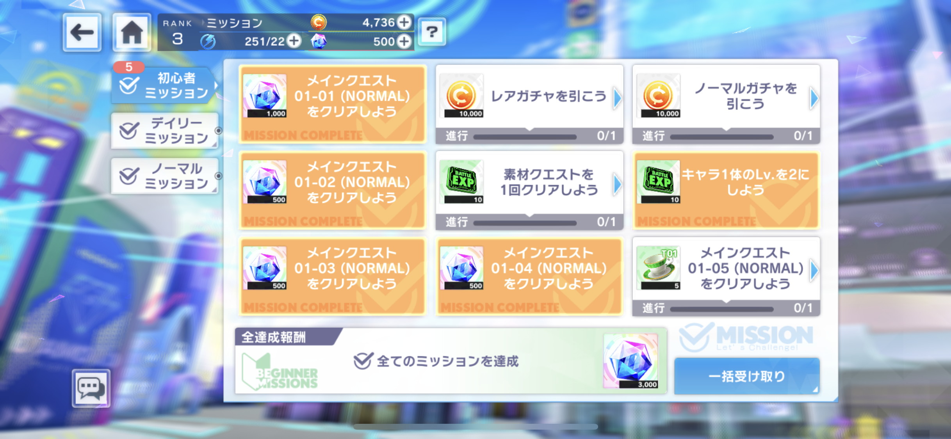Screen dimensions: 951x439
Task: Select 初心者ミッション tab
Action: pos(164,85)
